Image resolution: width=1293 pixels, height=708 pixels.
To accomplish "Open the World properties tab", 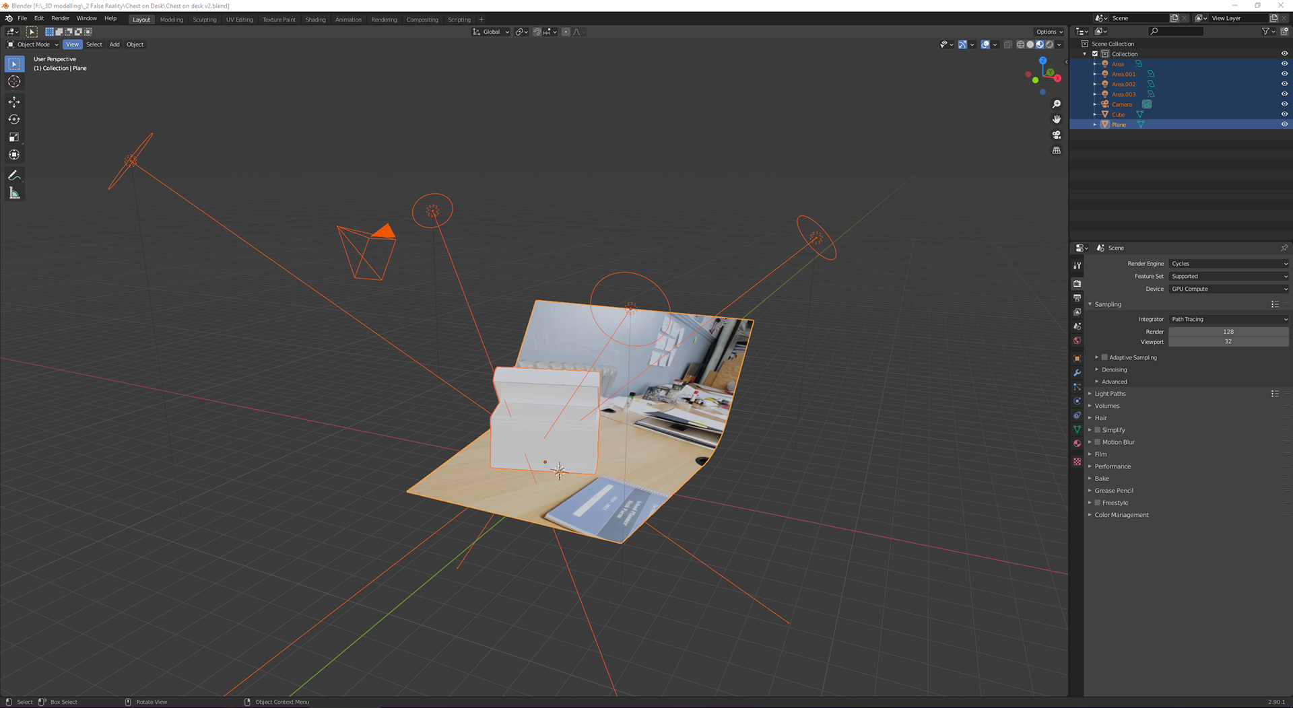I will [x=1077, y=341].
